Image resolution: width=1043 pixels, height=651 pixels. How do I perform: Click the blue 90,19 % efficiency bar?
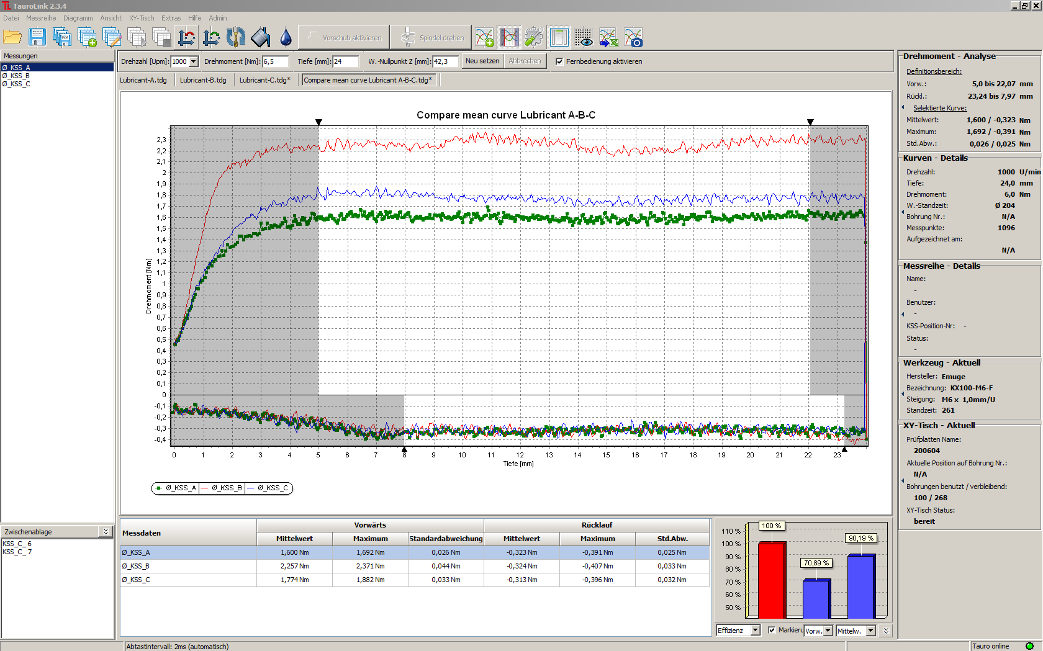[860, 586]
